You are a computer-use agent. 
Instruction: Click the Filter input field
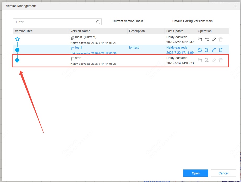[57, 22]
